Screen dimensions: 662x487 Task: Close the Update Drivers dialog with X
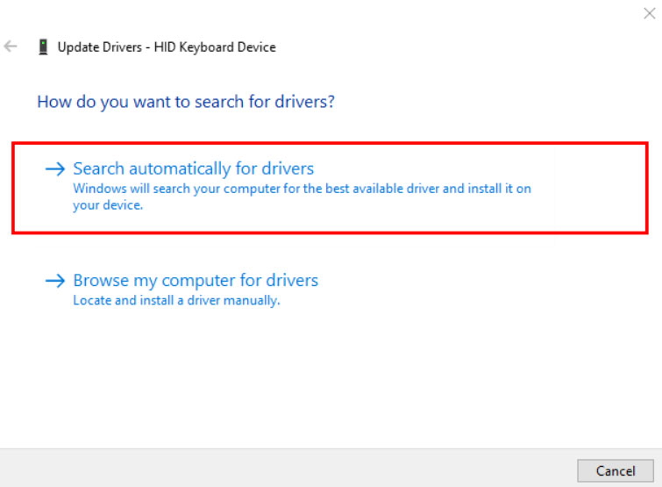coord(650,13)
